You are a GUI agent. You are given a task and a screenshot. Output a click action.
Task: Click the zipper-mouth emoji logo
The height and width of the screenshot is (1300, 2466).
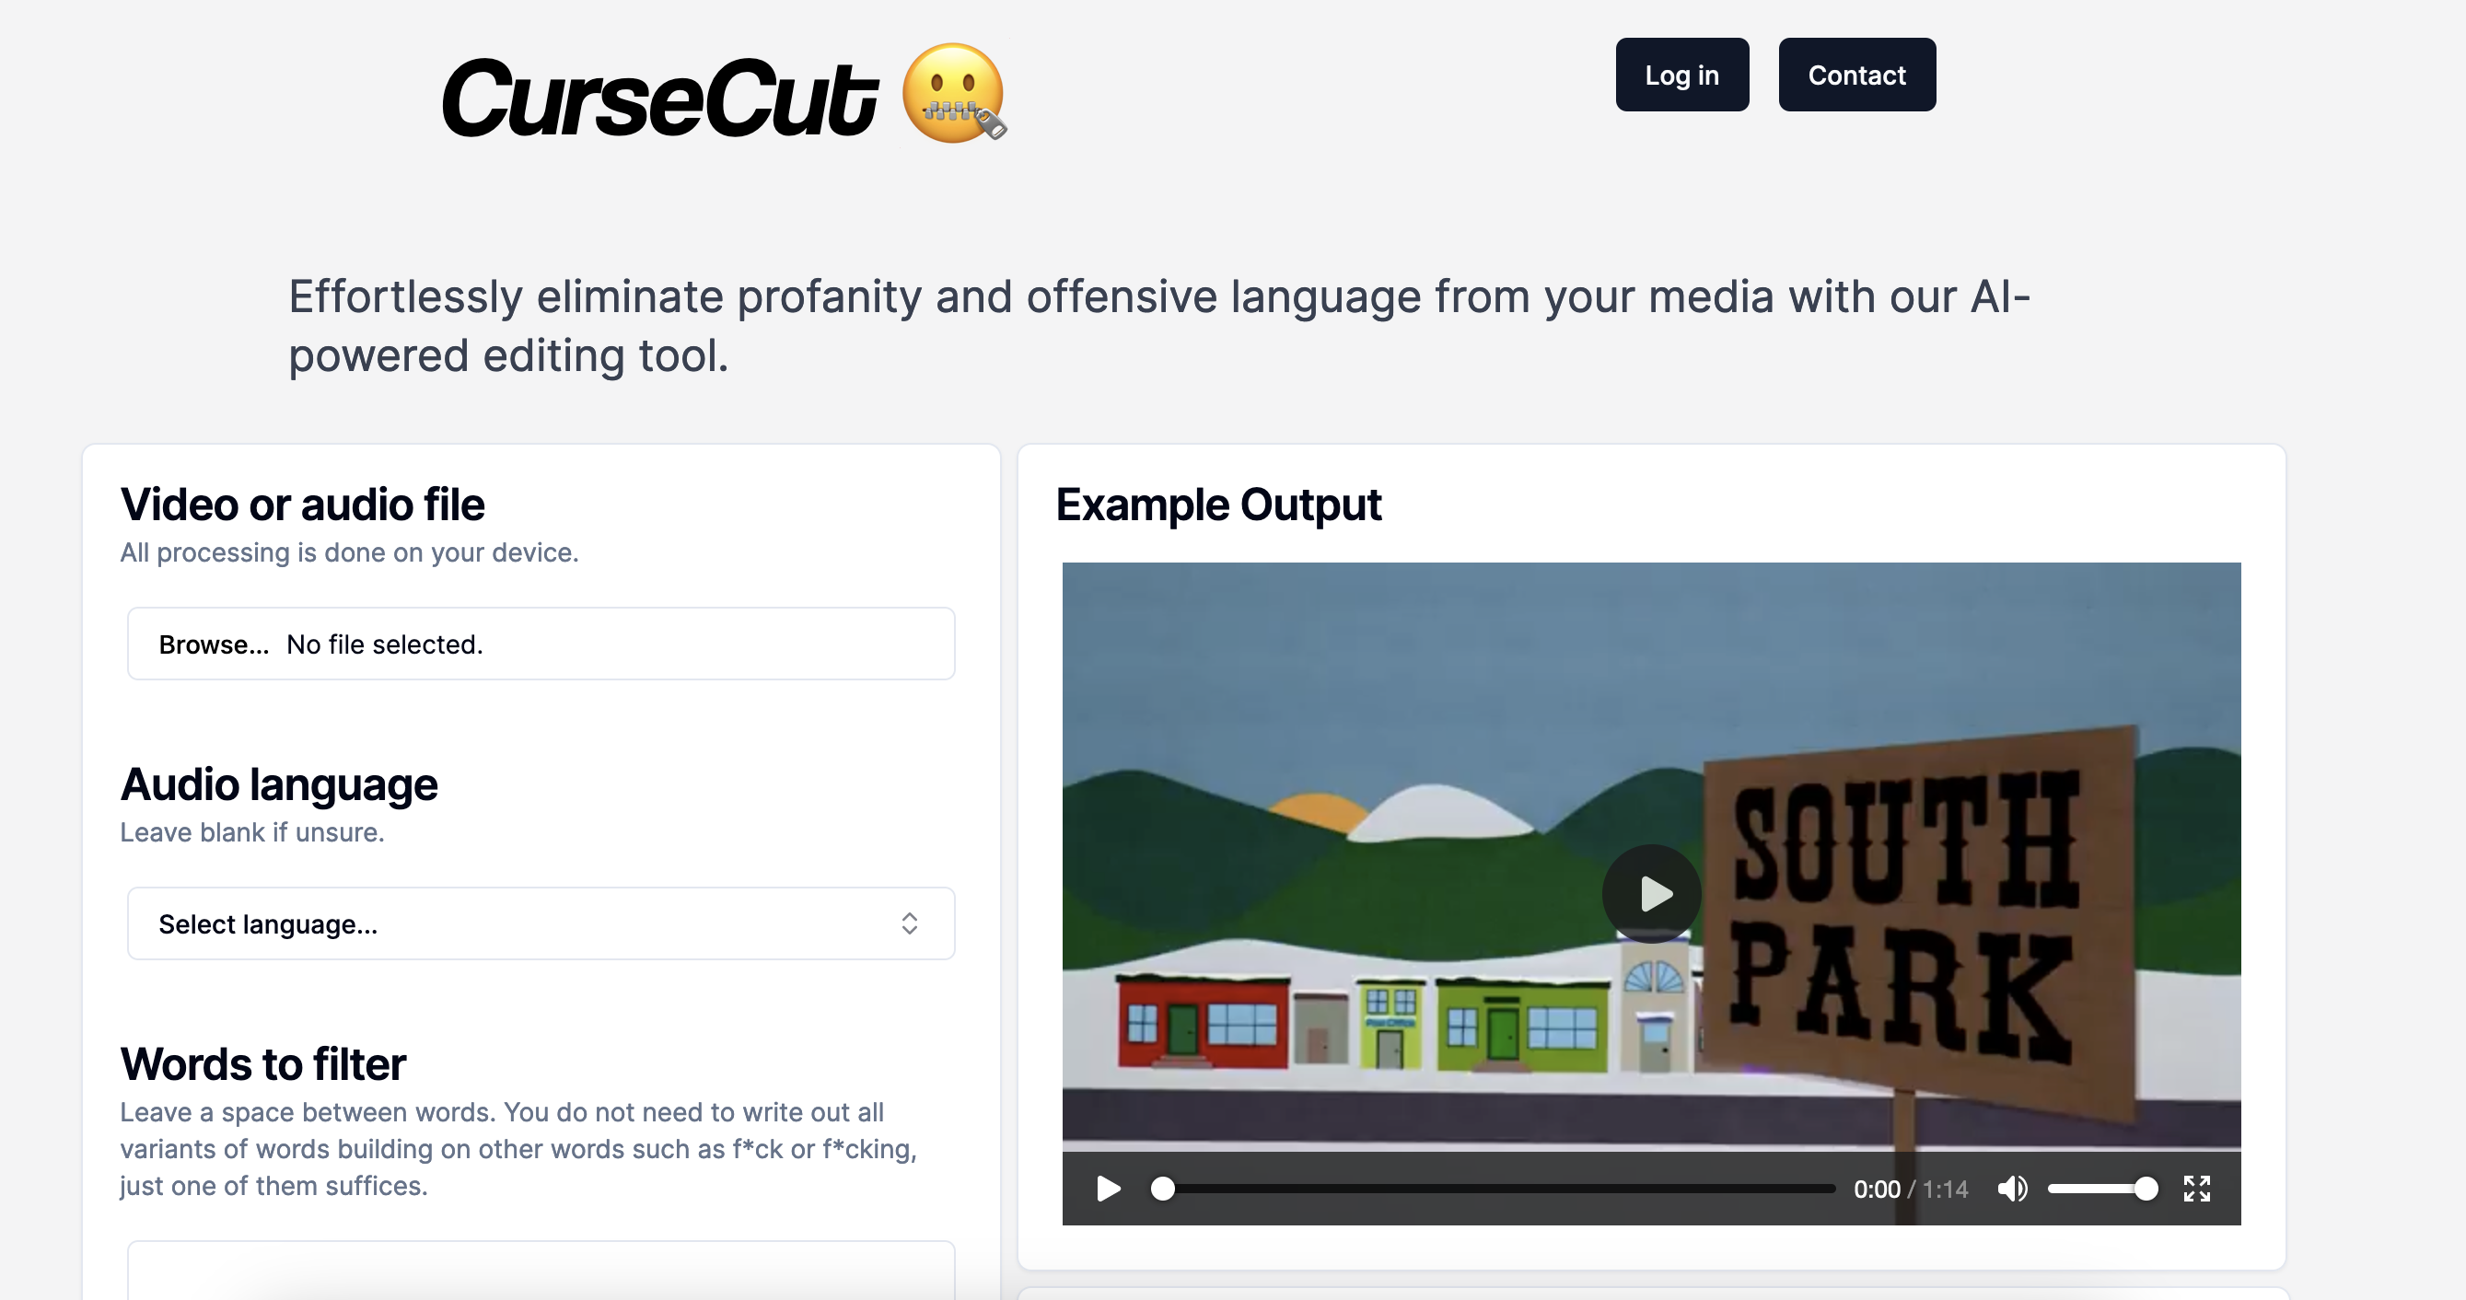953,93
